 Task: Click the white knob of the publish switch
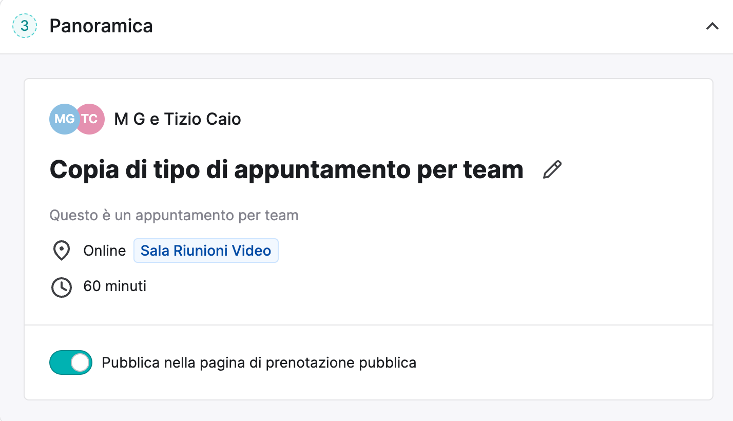tap(81, 362)
